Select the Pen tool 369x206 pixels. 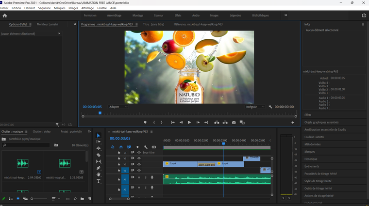99,168
